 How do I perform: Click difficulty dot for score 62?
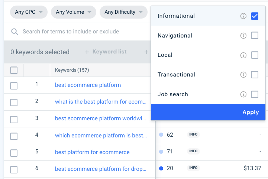point(161,135)
